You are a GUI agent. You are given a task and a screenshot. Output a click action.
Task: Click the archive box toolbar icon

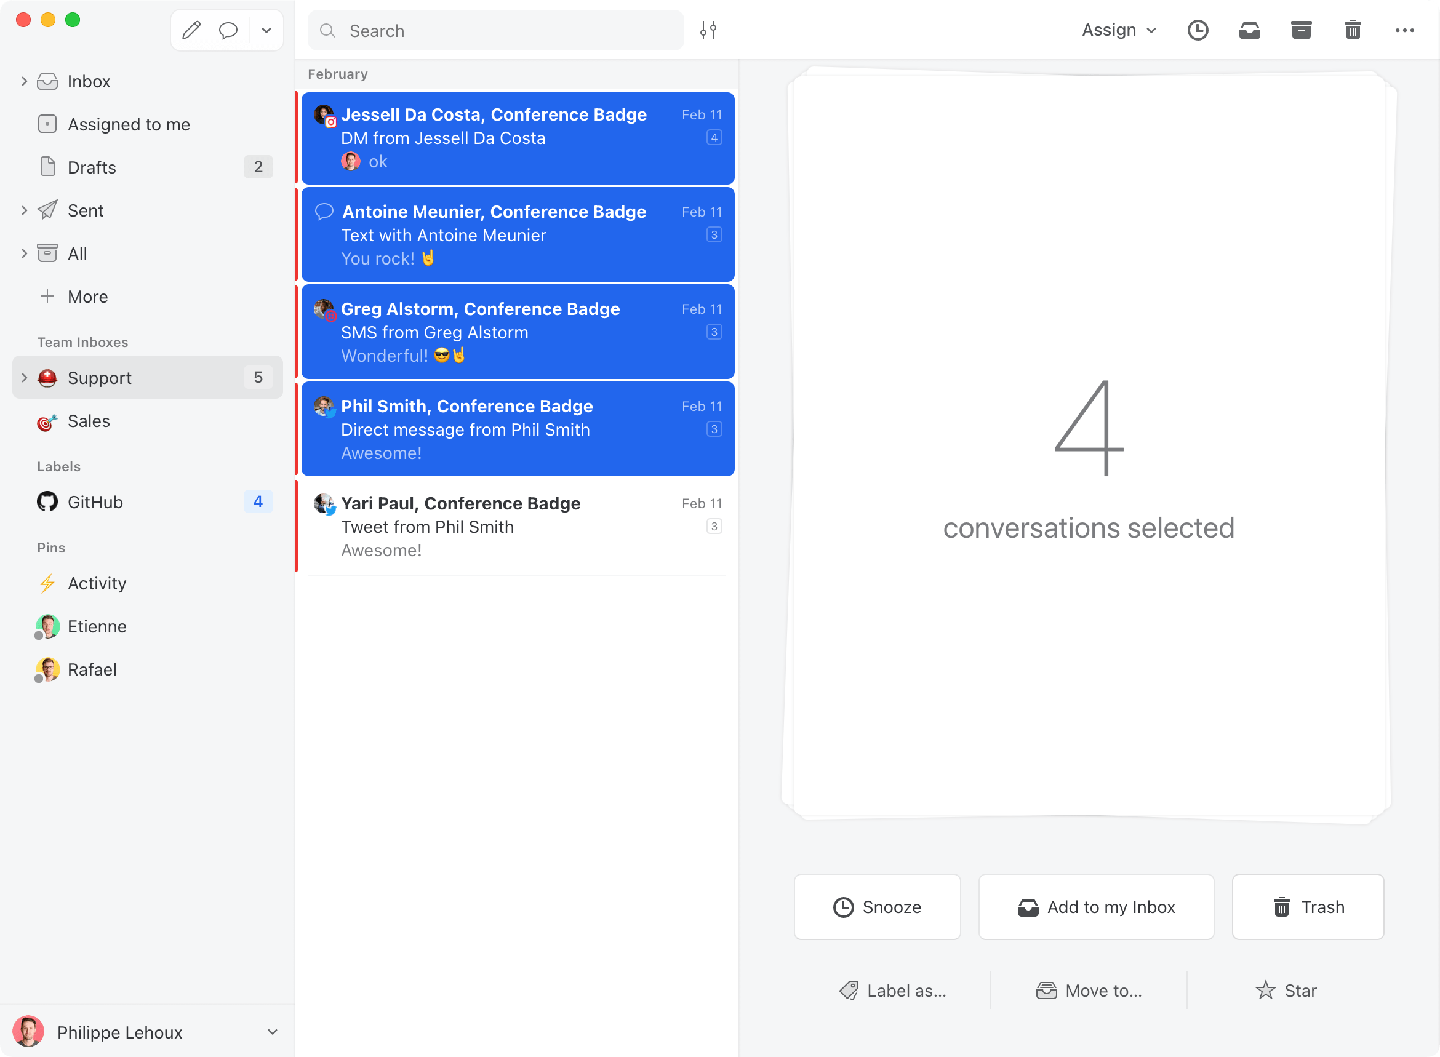pos(1300,30)
